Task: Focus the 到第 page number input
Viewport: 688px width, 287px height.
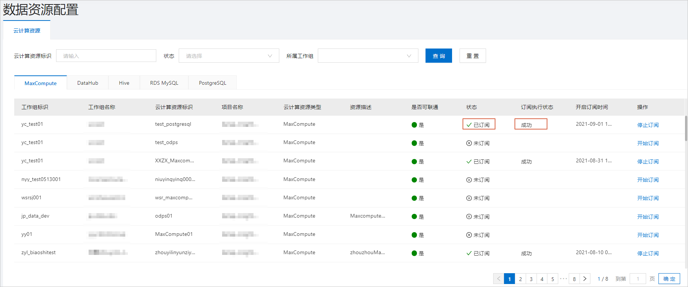Action: (x=638, y=279)
